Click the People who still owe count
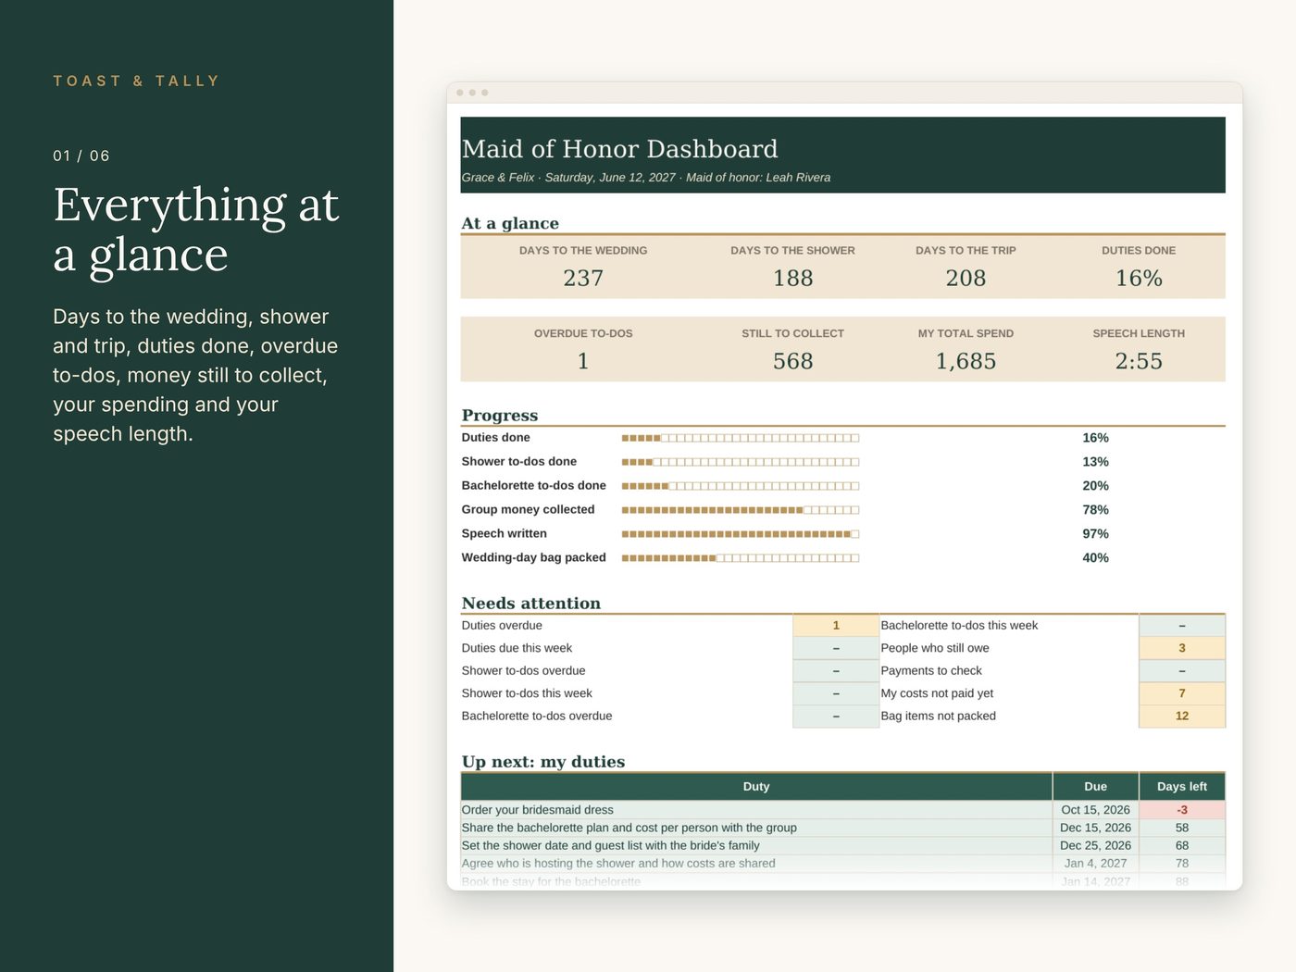The image size is (1296, 972). coord(1182,648)
